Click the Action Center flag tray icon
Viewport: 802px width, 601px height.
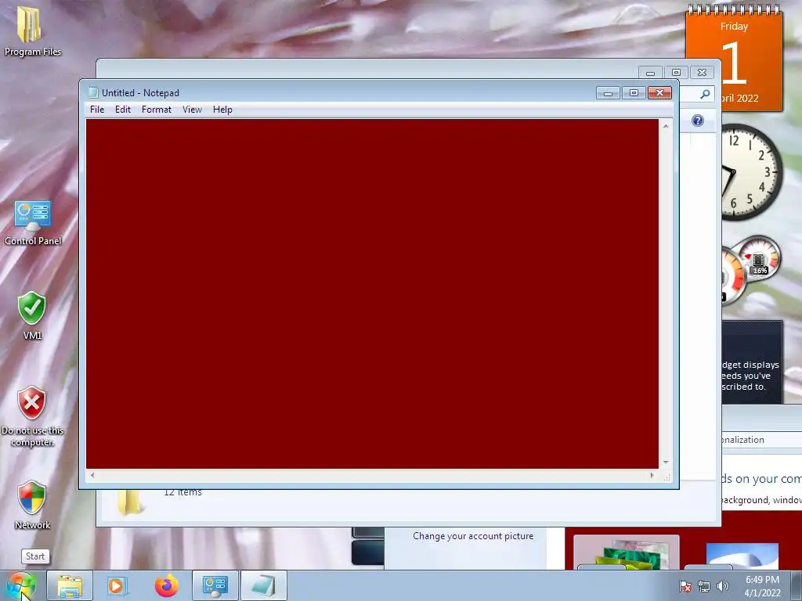tap(685, 586)
